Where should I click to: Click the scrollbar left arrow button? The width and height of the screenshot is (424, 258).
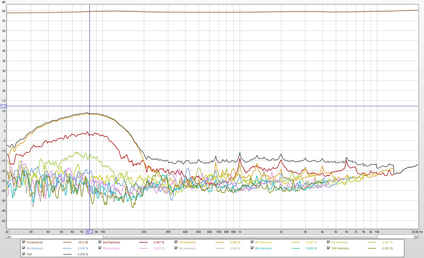click(x=9, y=237)
